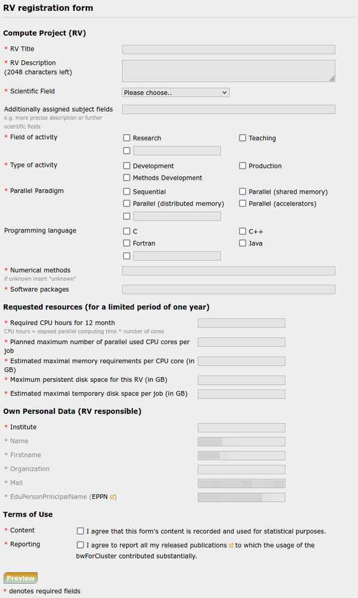Screen dimensions: 358x598
Task: Check C++ as programming language
Action: (242, 231)
